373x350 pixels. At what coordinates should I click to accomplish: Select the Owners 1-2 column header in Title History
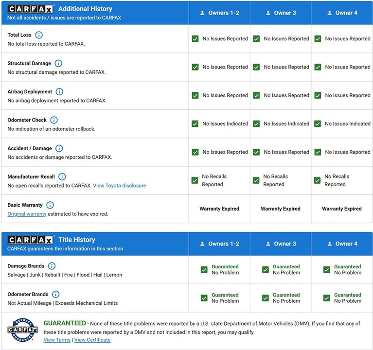tap(219, 244)
